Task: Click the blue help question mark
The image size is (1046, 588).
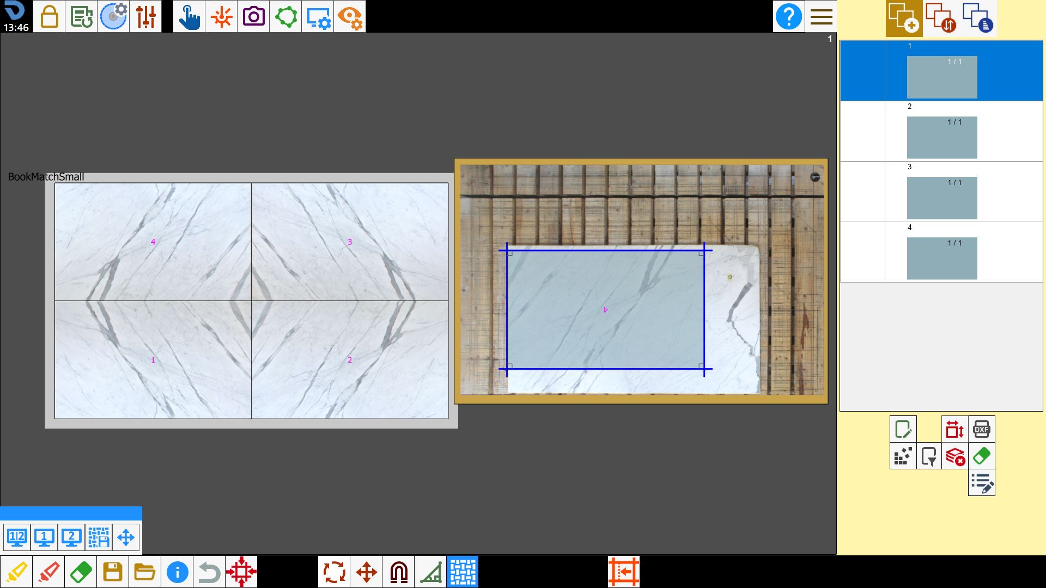Action: [788, 16]
